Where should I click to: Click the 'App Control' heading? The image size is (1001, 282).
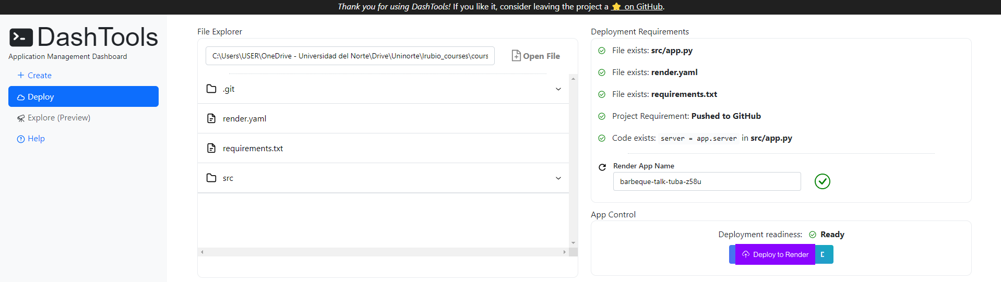(x=613, y=215)
